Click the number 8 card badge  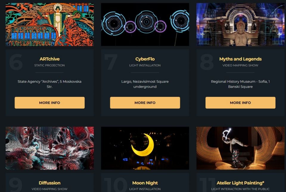[x=207, y=62]
